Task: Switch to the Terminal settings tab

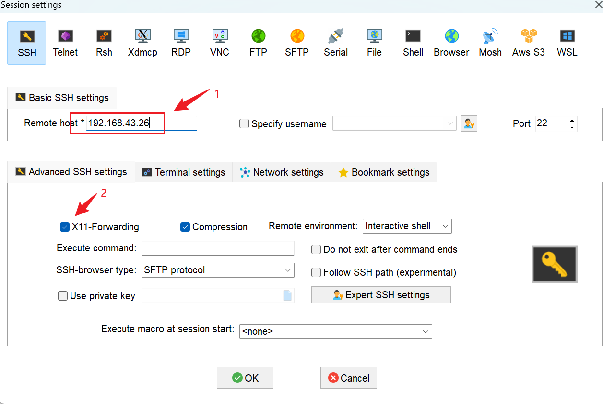Action: click(x=184, y=172)
